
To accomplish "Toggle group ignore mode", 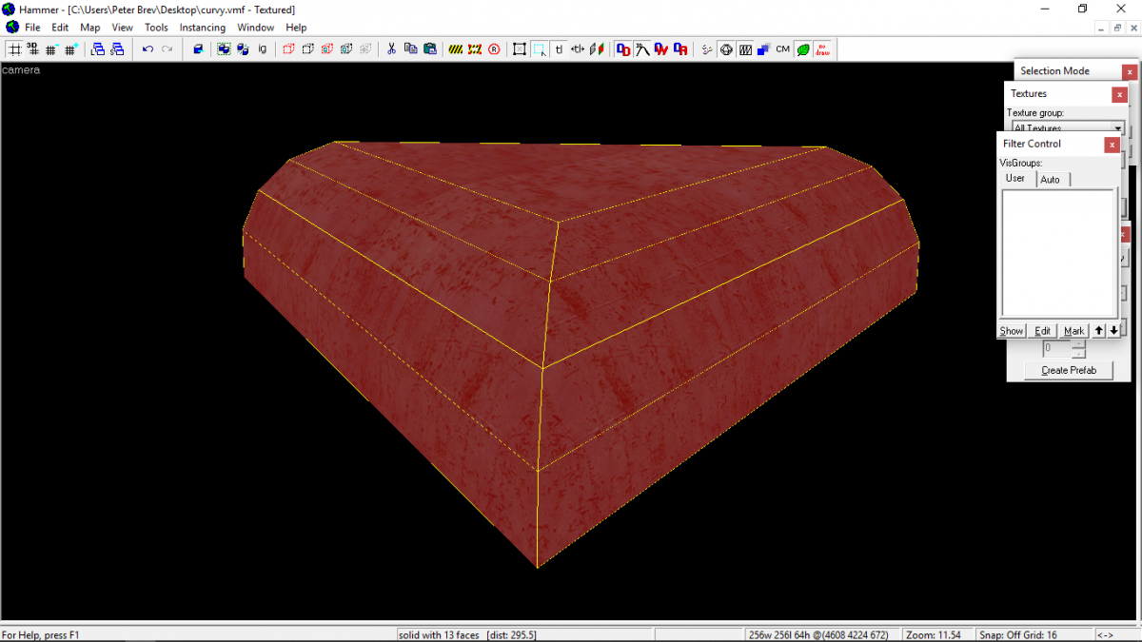I will [263, 49].
